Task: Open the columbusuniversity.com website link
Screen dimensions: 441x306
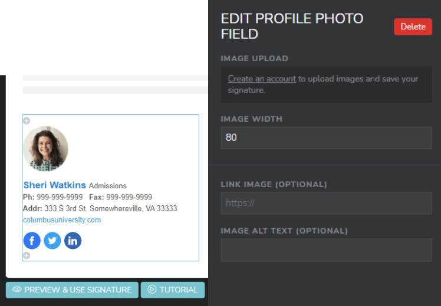Action: (62, 220)
